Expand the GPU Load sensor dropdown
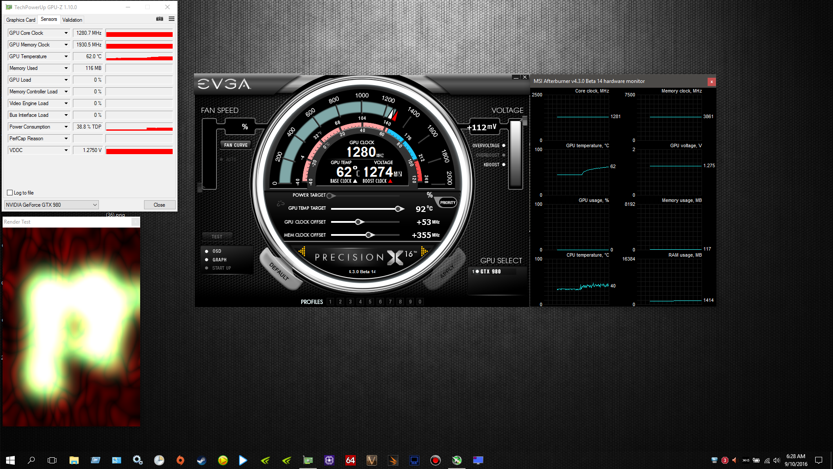Screen dimensions: 833x469 click(66, 80)
